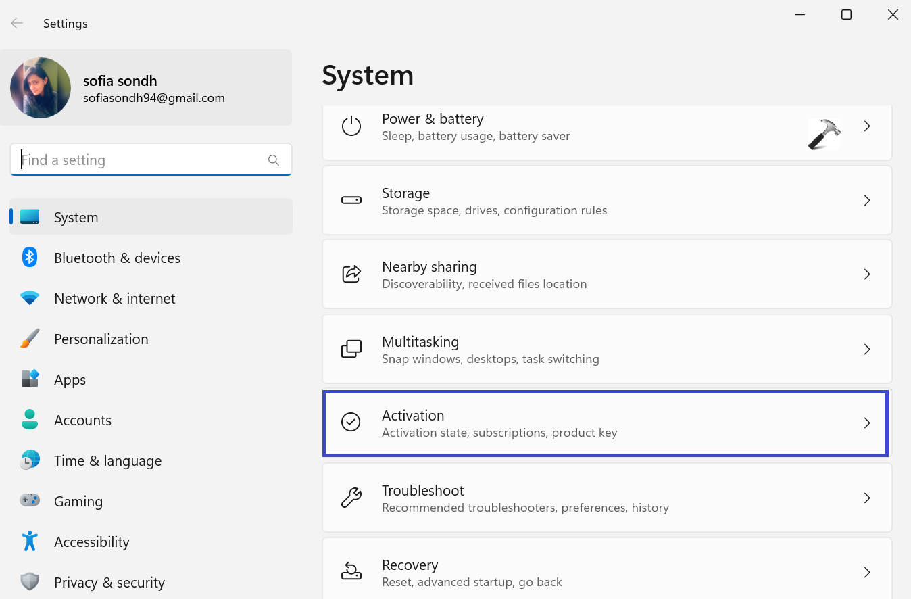Expand the Troubleshoot chevron arrow
Screen dimensions: 911x599
coord(867,498)
